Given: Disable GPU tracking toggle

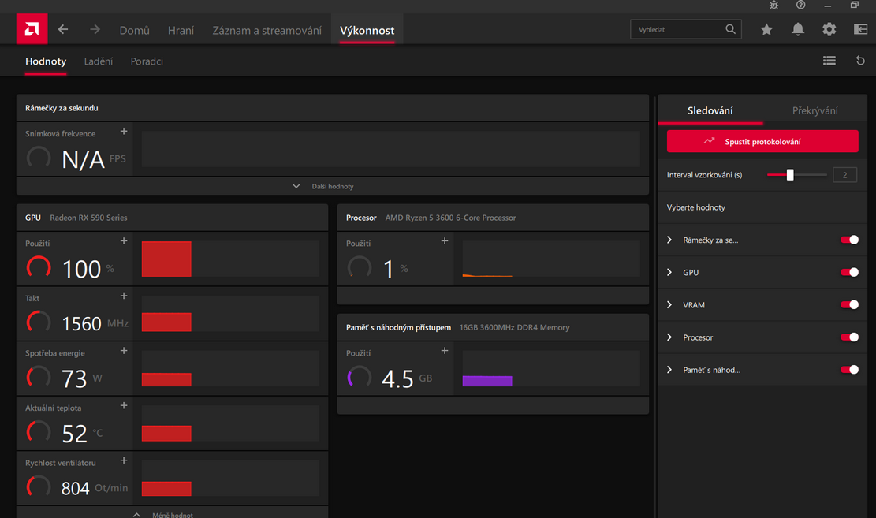Looking at the screenshot, I should click(x=849, y=272).
